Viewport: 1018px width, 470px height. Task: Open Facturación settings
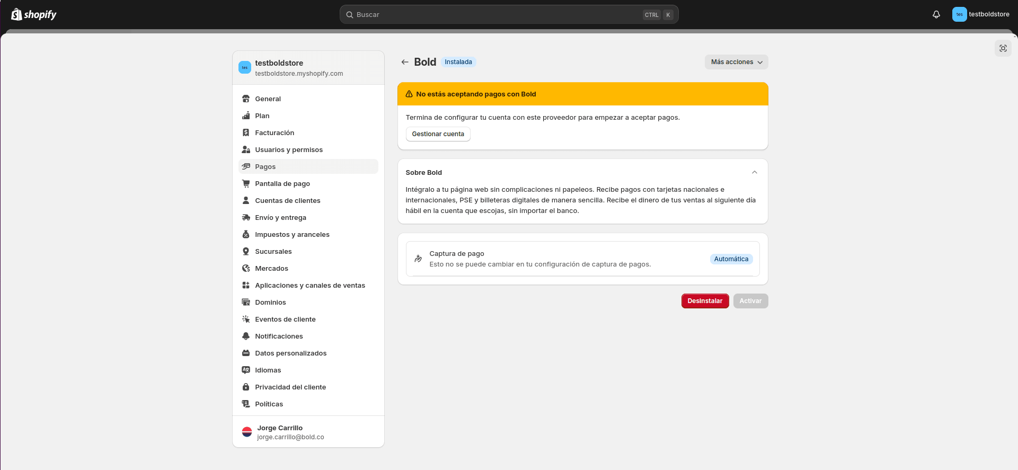pyautogui.click(x=308, y=132)
